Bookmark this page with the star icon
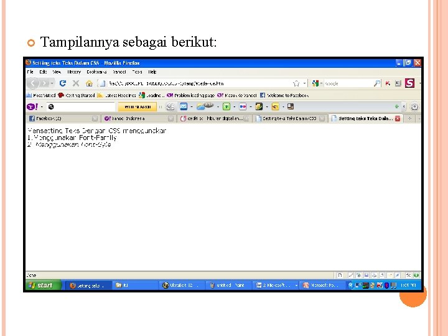Image resolution: width=448 pixels, height=336 pixels. click(296, 83)
